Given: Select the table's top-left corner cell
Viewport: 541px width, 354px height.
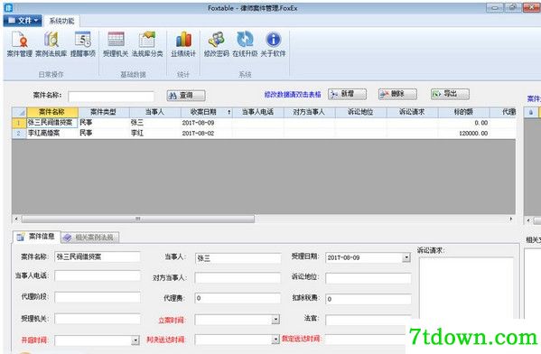Looking at the screenshot, I should click(19, 112).
